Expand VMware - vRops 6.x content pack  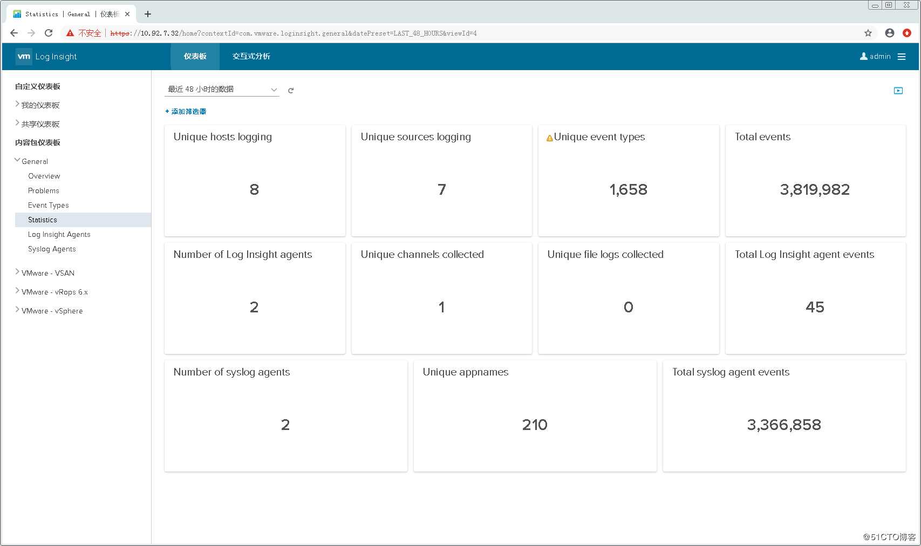[17, 291]
